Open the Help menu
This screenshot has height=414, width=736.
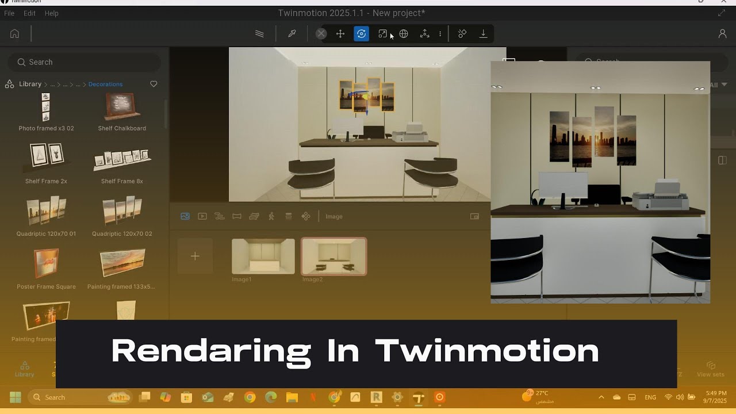tap(52, 13)
